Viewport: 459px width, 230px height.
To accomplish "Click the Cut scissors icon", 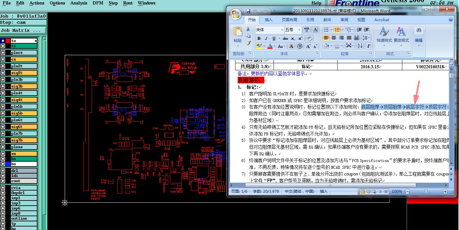I will pyautogui.click(x=248, y=30).
